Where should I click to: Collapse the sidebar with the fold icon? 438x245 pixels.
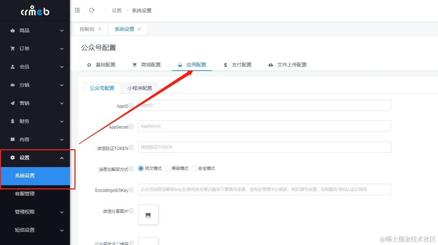tap(77, 10)
